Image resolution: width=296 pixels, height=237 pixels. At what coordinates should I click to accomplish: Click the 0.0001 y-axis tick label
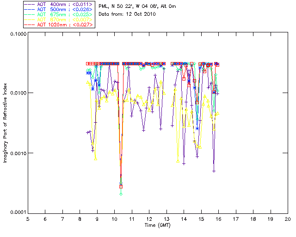click(x=18, y=212)
